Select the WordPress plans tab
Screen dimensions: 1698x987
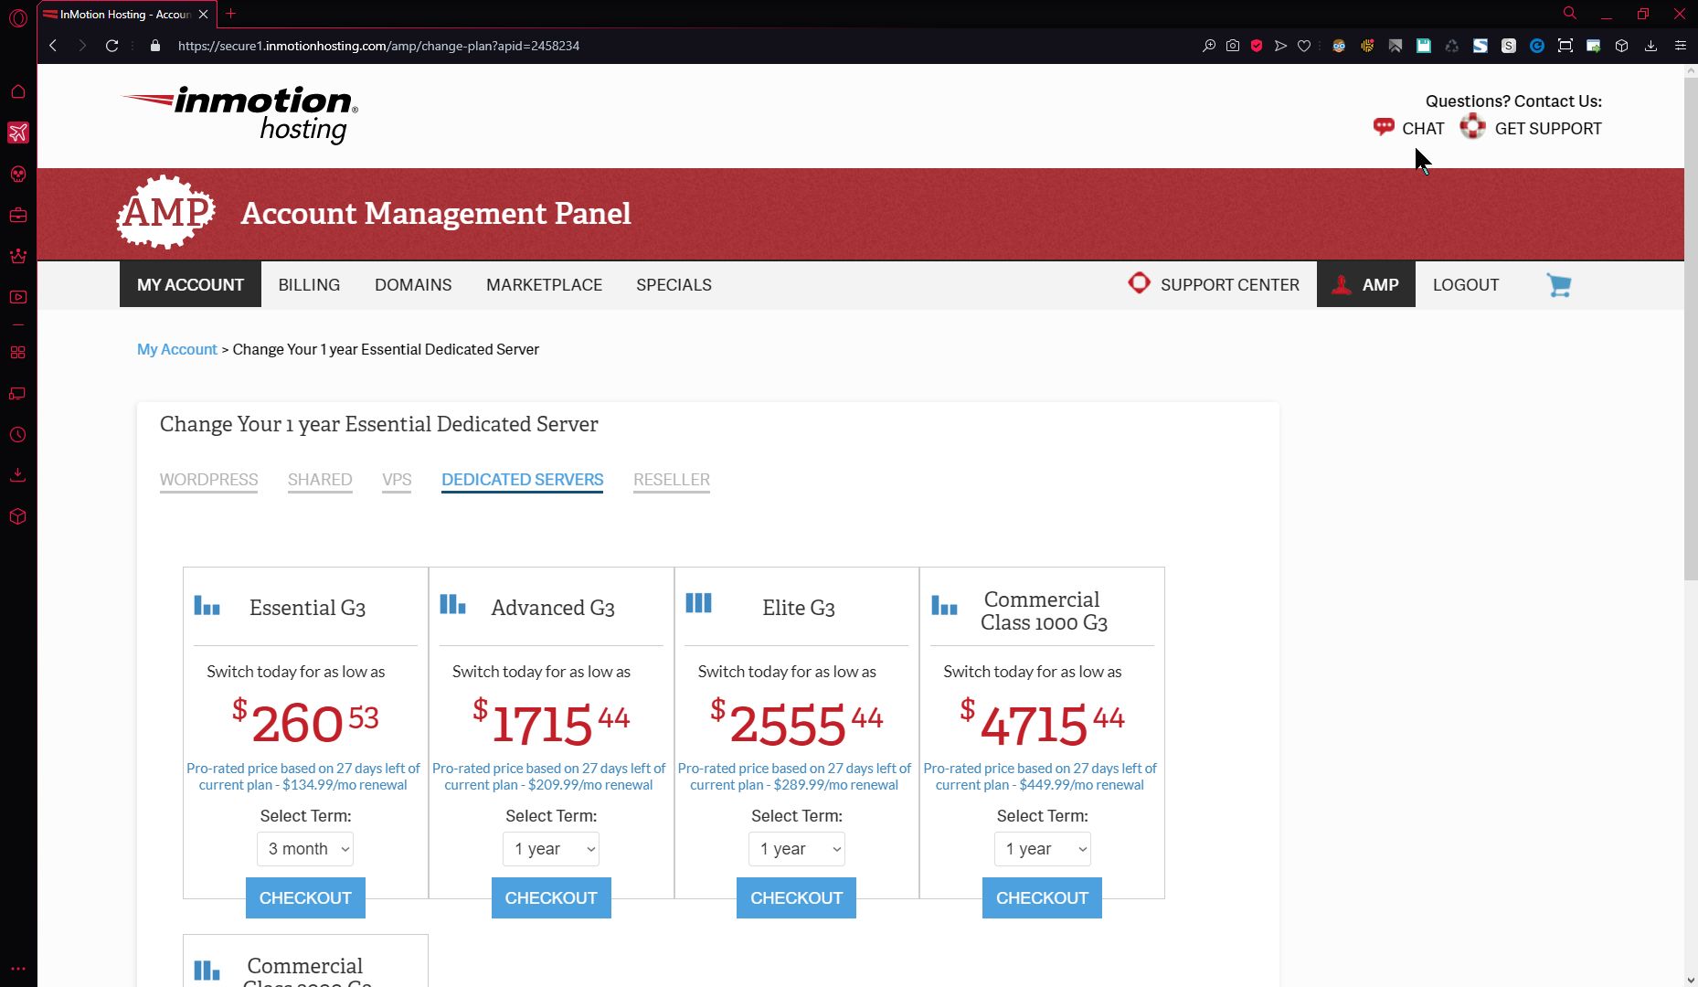tap(208, 480)
